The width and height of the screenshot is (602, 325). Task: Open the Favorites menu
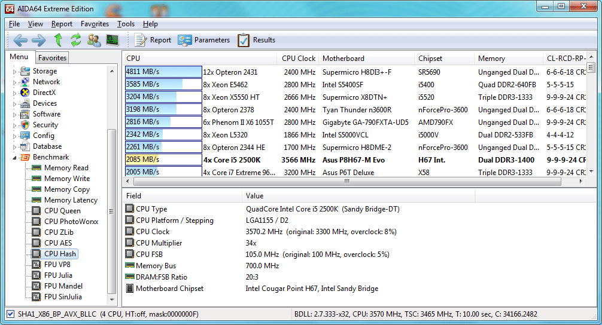point(95,24)
